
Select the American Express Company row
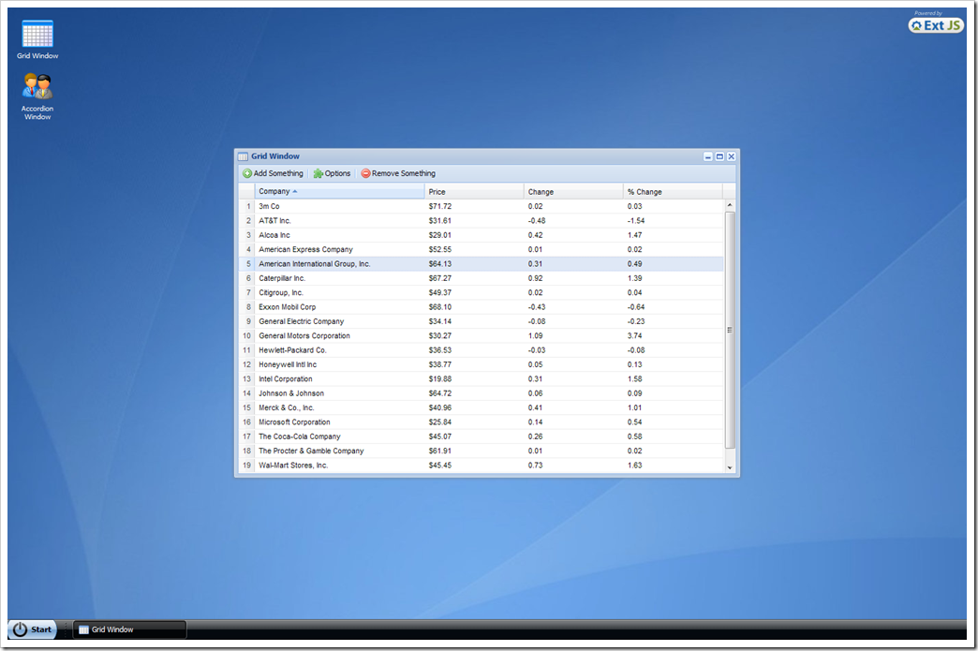pos(481,249)
